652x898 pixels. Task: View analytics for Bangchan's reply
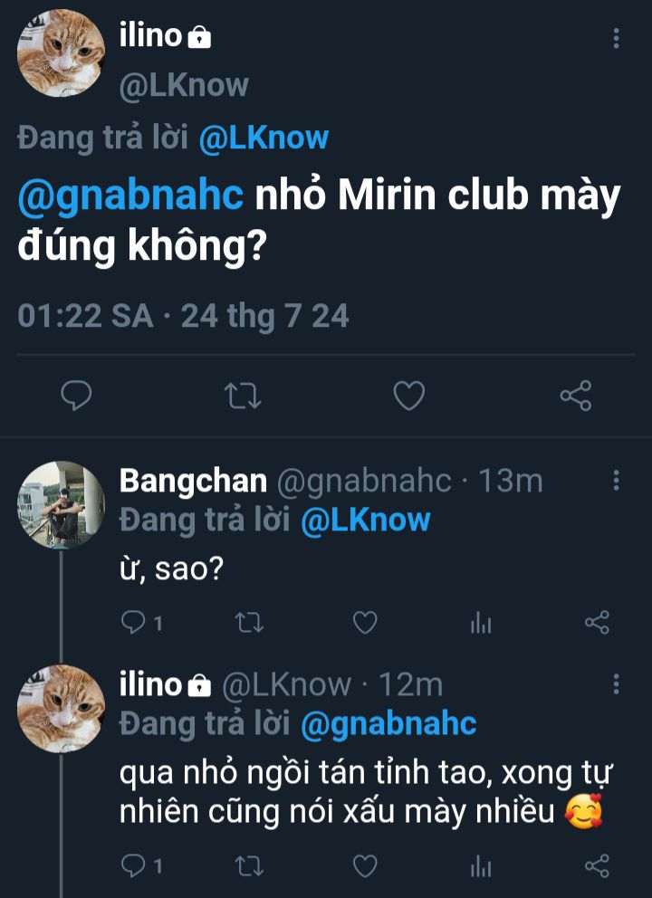[x=481, y=622]
